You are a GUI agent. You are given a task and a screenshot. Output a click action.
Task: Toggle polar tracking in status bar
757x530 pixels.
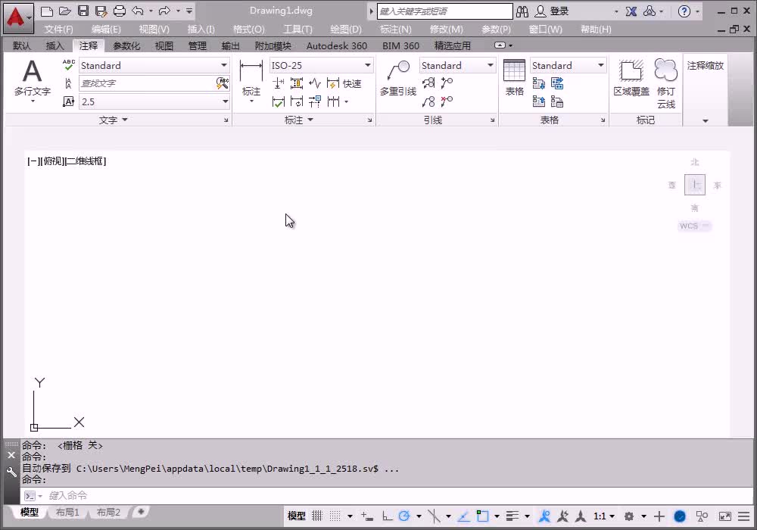[404, 516]
